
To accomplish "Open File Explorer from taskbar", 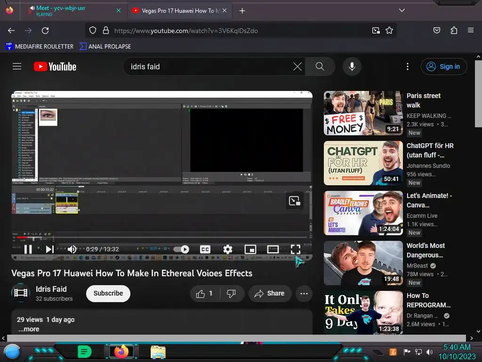I will click(158, 352).
